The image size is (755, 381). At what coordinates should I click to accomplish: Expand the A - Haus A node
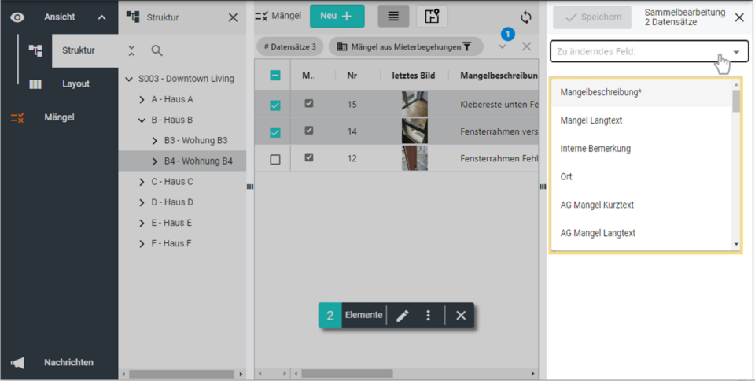(142, 100)
